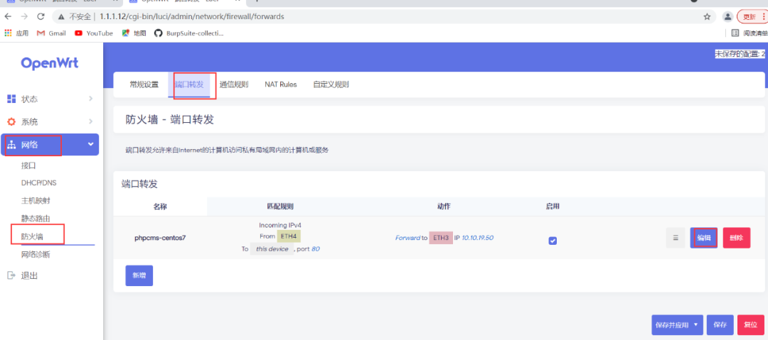Screen dimensions: 768x340
Task: Toggle enable checkbox for phpcms-centos7 rule
Action: [x=553, y=241]
